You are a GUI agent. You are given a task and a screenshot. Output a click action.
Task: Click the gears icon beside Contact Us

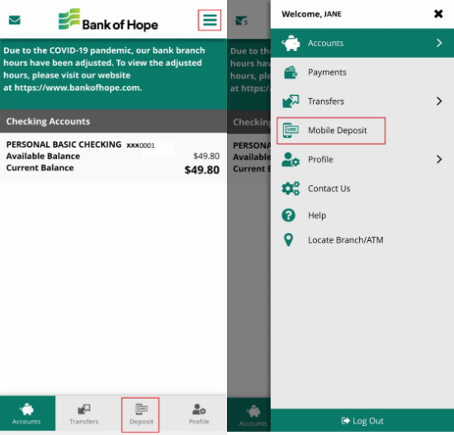tap(291, 188)
